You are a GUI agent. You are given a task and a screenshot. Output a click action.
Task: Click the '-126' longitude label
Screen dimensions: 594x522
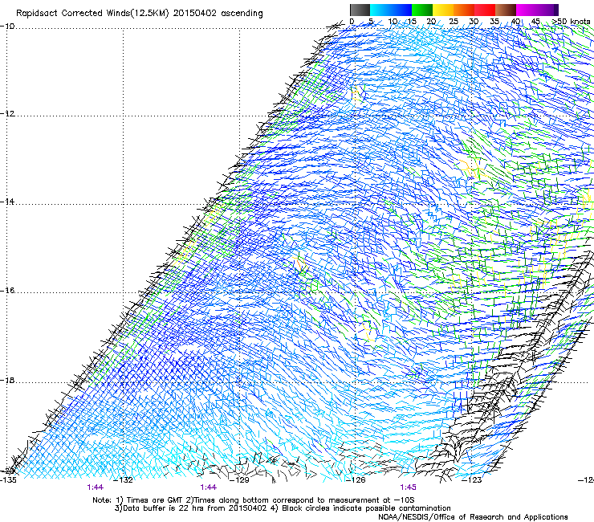click(x=356, y=480)
